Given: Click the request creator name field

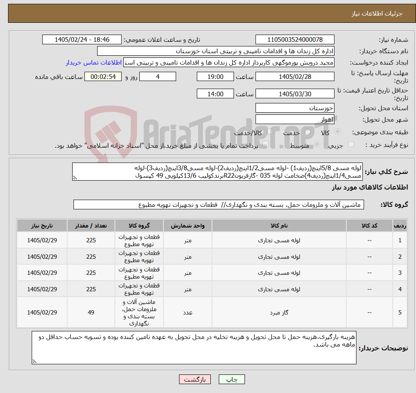Looking at the screenshot, I should coord(228,62).
